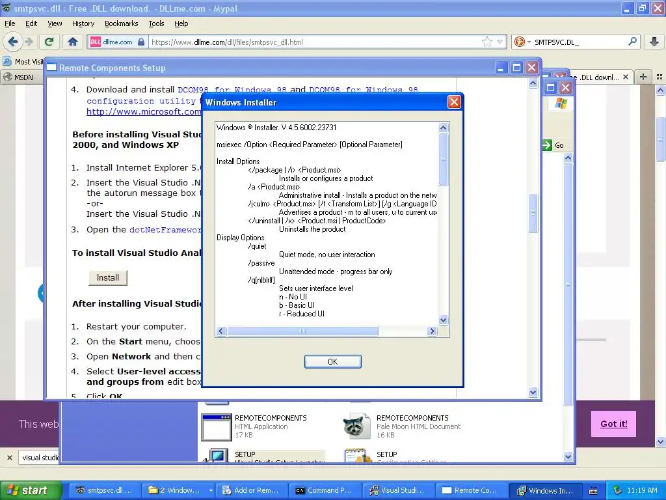666x500 pixels.
Task: Open the View menu
Action: tap(55, 23)
